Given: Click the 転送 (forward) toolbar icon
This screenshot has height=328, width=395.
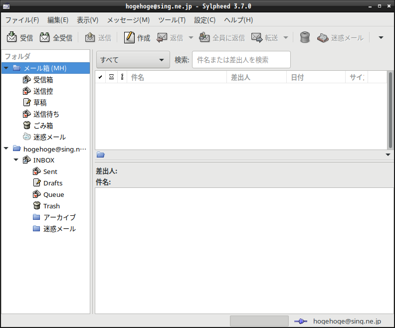Looking at the screenshot, I should 257,37.
